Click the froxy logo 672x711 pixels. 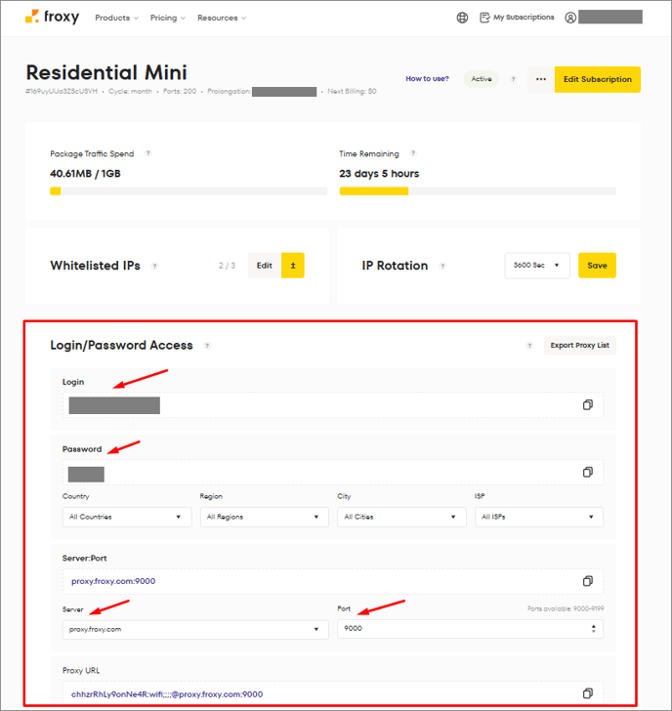(x=52, y=18)
